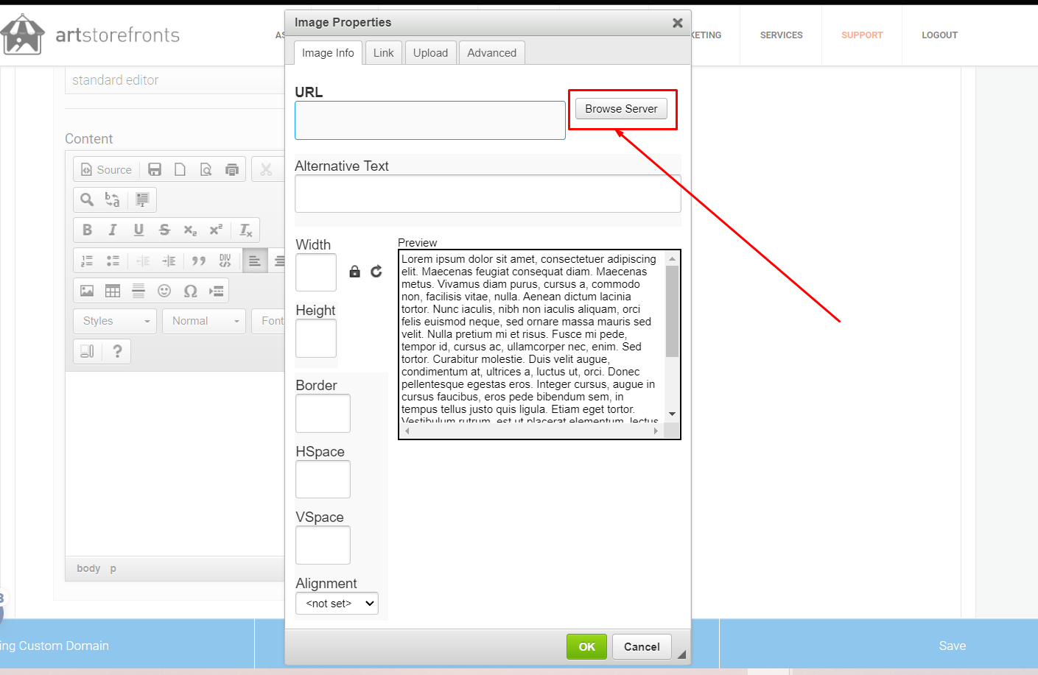
Task: Expand the Styles dropdown
Action: [x=115, y=321]
